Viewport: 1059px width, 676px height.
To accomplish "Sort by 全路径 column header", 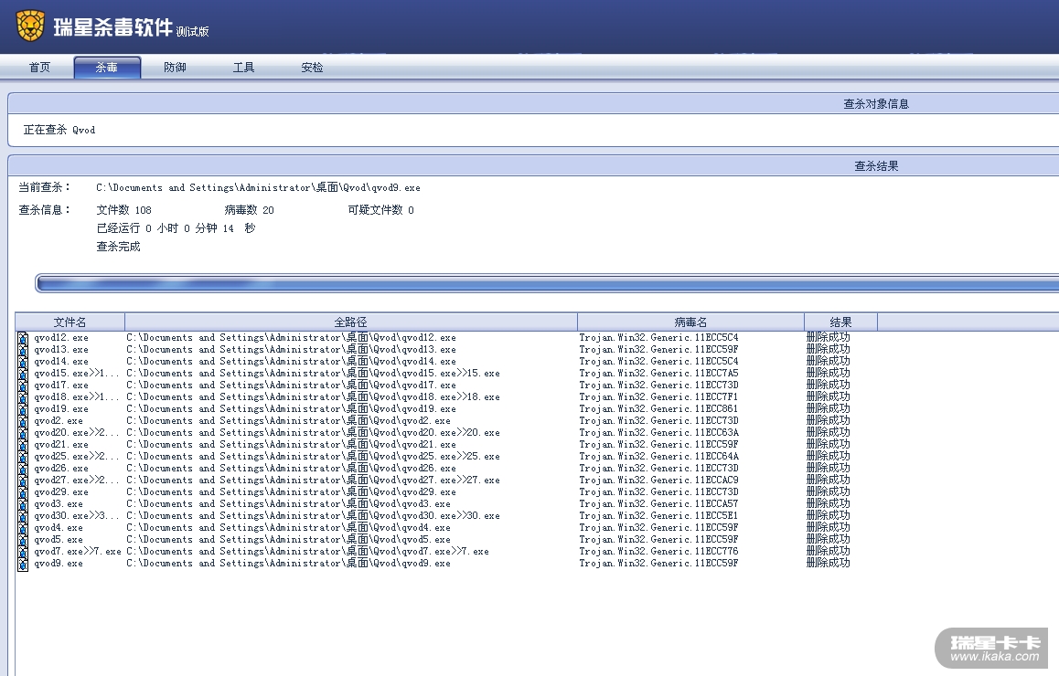I will click(350, 322).
